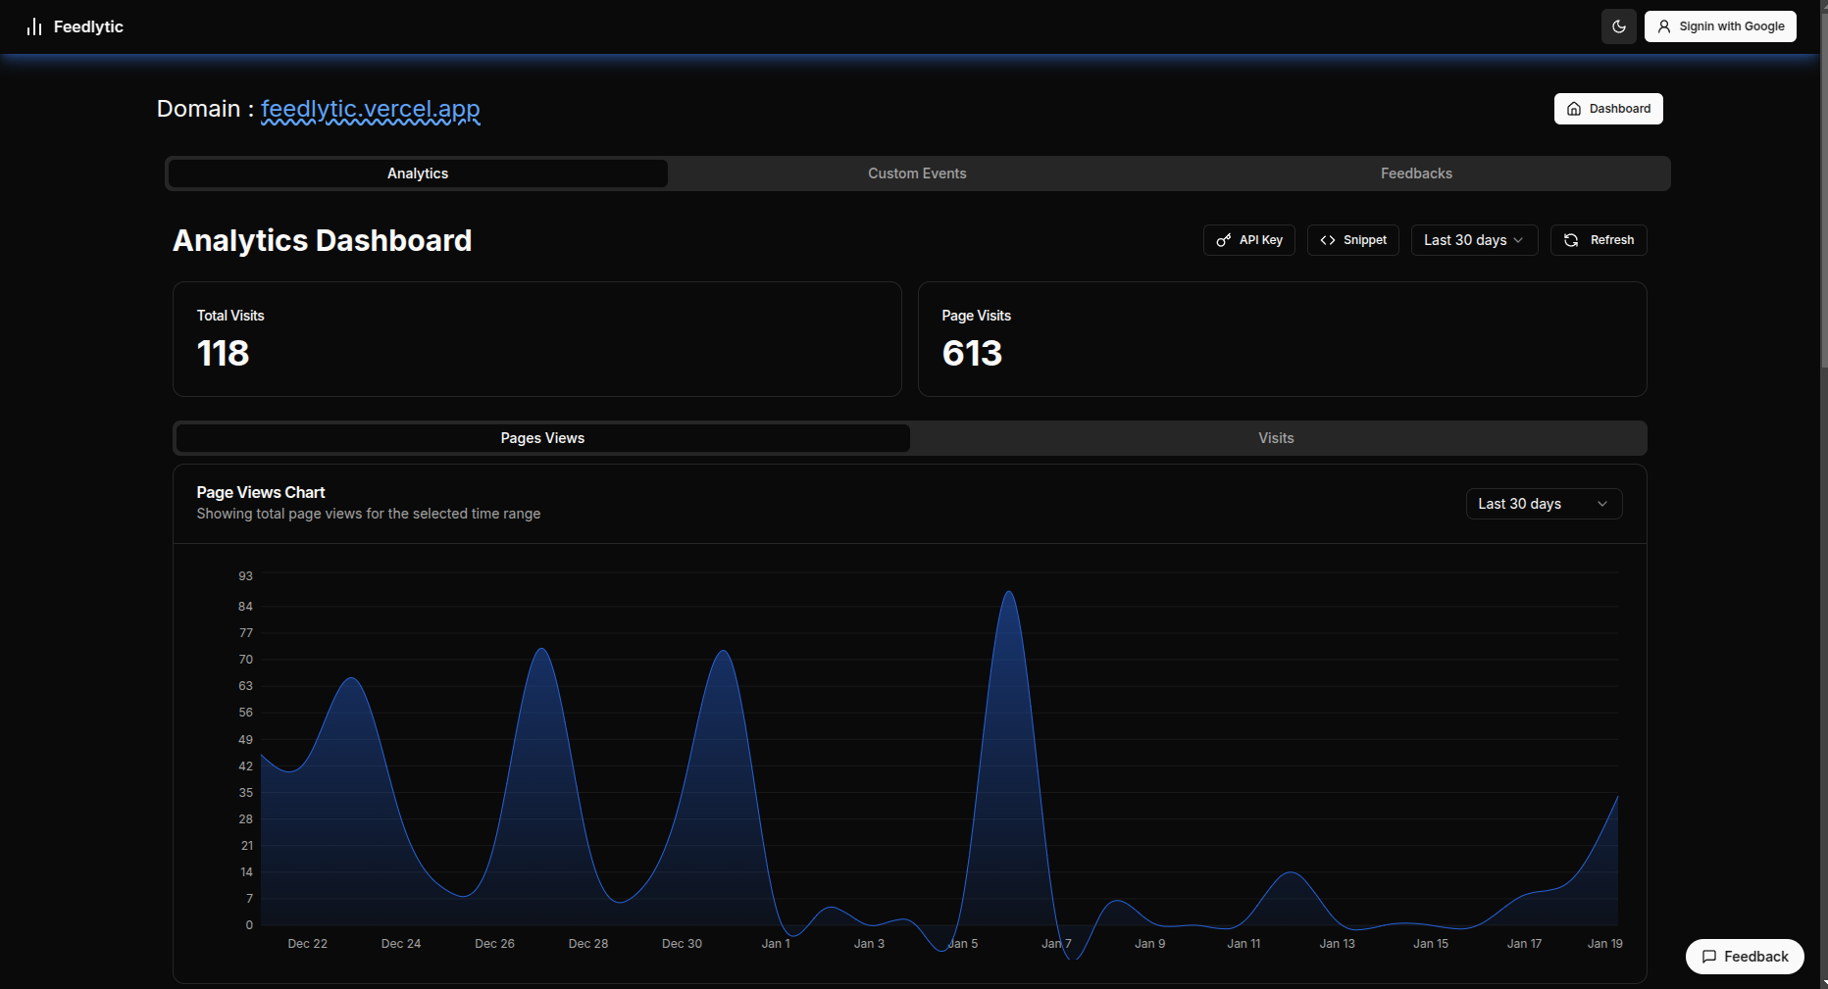Click the circular arrows Refresh icon

tap(1571, 240)
